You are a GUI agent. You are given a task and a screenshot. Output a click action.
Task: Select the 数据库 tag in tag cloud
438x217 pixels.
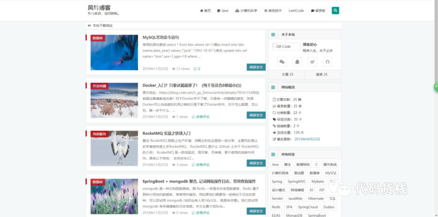point(314,173)
